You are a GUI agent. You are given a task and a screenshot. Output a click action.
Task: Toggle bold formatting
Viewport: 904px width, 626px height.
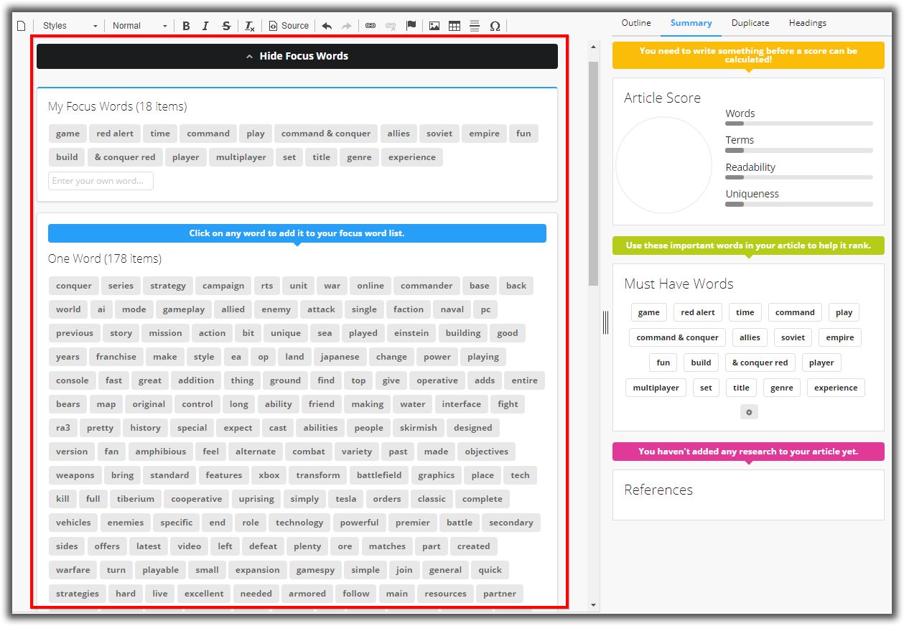(186, 26)
